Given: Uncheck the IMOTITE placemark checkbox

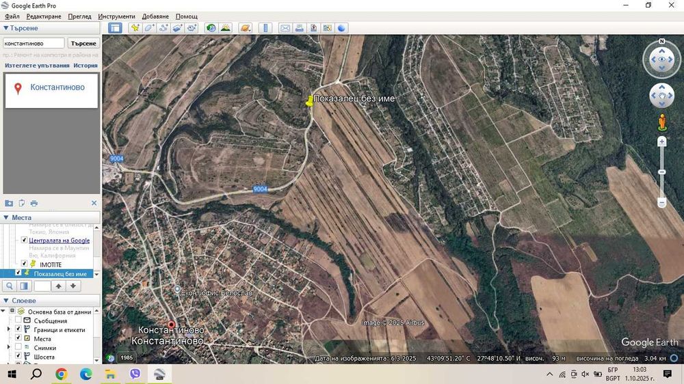Looking at the screenshot, I should click(x=24, y=264).
